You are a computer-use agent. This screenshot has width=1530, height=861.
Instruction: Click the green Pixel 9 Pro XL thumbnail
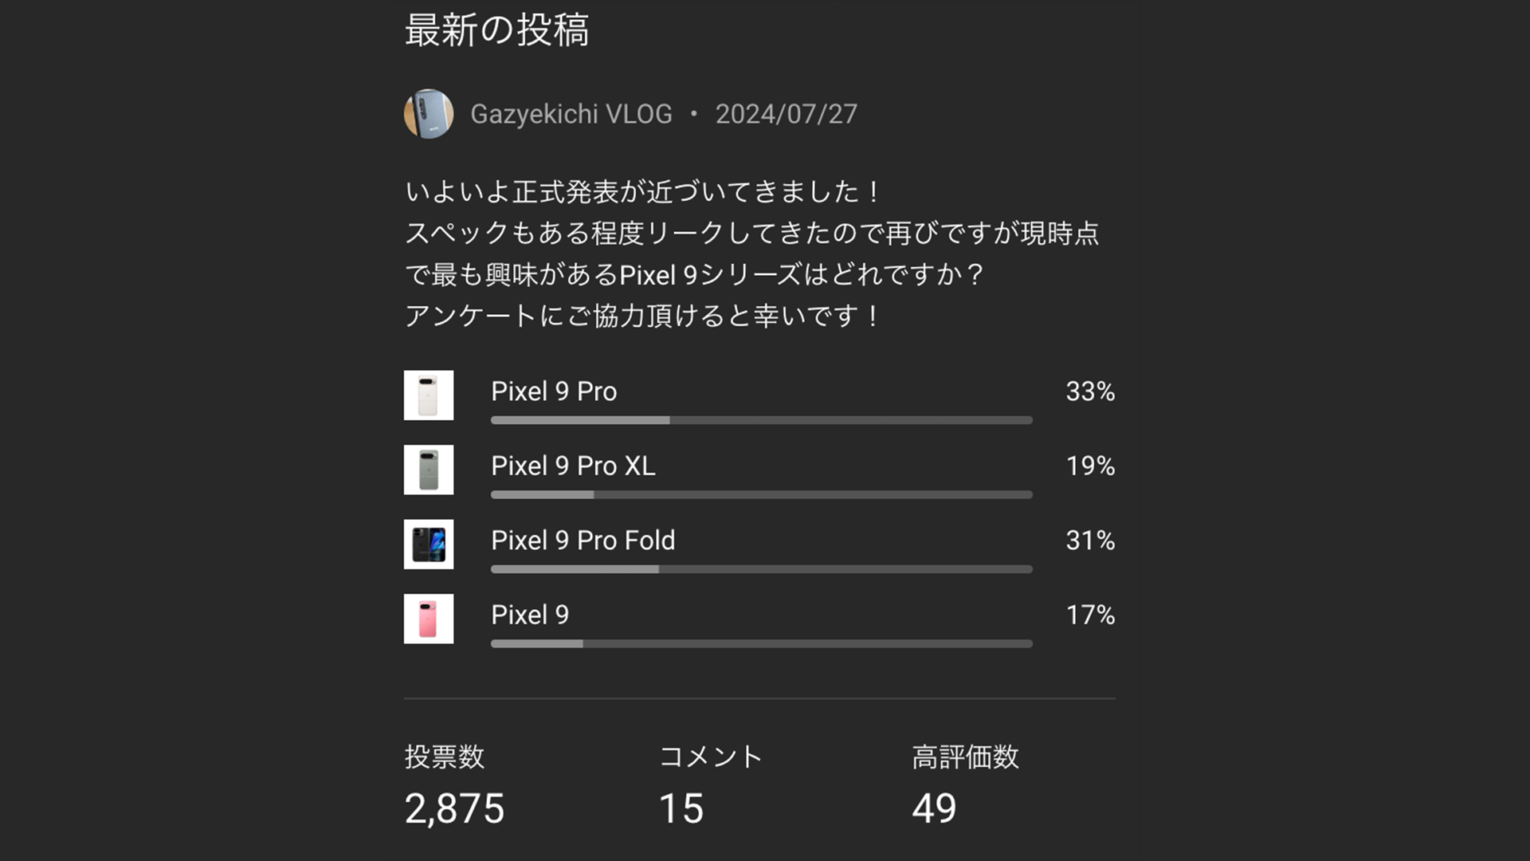pyautogui.click(x=429, y=470)
